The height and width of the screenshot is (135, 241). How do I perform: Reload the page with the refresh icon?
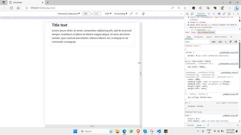point(11,8)
